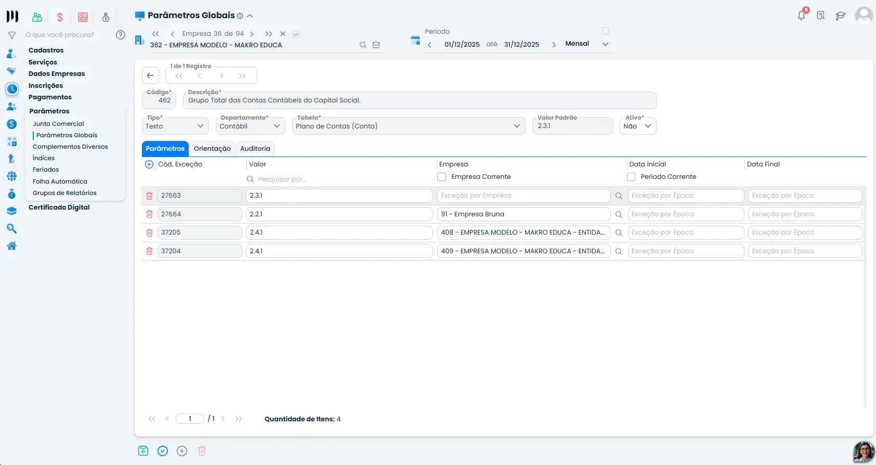The image size is (876, 465).
Task: Add new exception with plus circle icon
Action: click(149, 164)
